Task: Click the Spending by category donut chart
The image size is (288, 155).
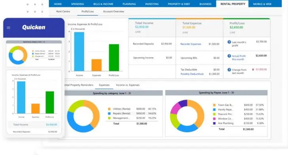Action: coord(83,116)
